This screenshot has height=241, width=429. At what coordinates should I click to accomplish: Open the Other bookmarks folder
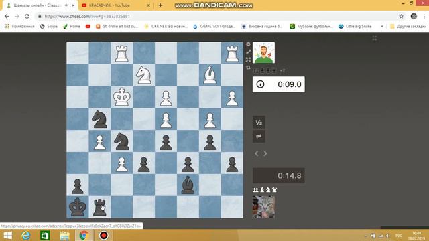coord(408,27)
